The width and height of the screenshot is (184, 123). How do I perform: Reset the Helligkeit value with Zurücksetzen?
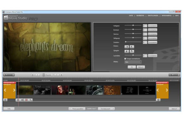[x=152, y=26]
